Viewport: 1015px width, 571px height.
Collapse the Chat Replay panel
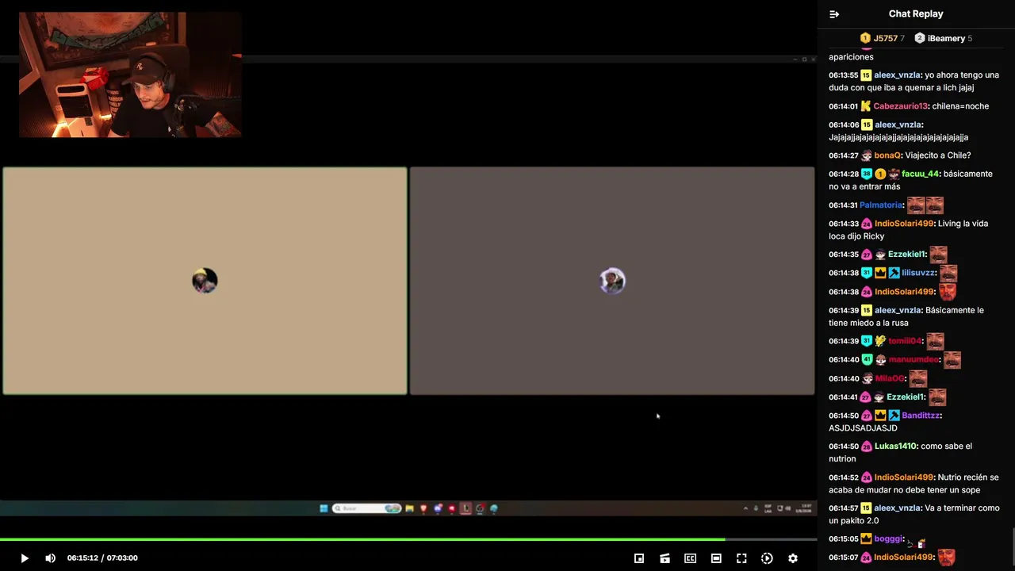(x=834, y=14)
